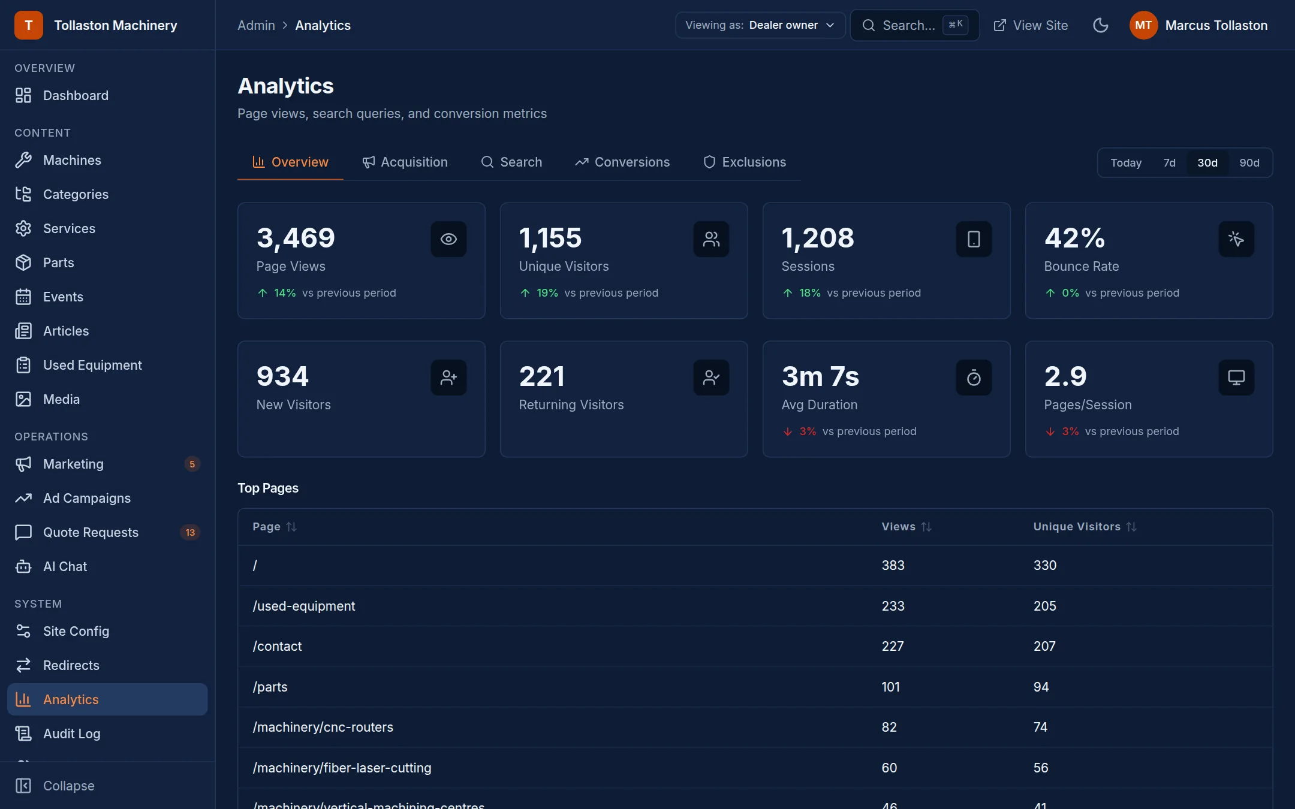The height and width of the screenshot is (809, 1295).
Task: Click the MT avatar
Action: [1143, 25]
